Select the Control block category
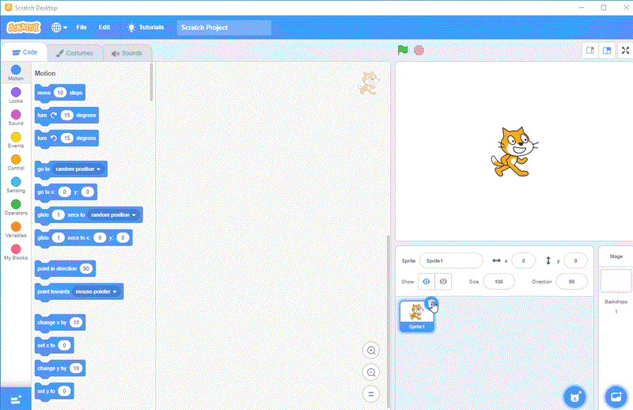The height and width of the screenshot is (410, 633). click(16, 163)
